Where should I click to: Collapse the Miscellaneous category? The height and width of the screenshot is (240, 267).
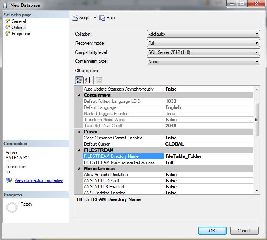[79, 169]
